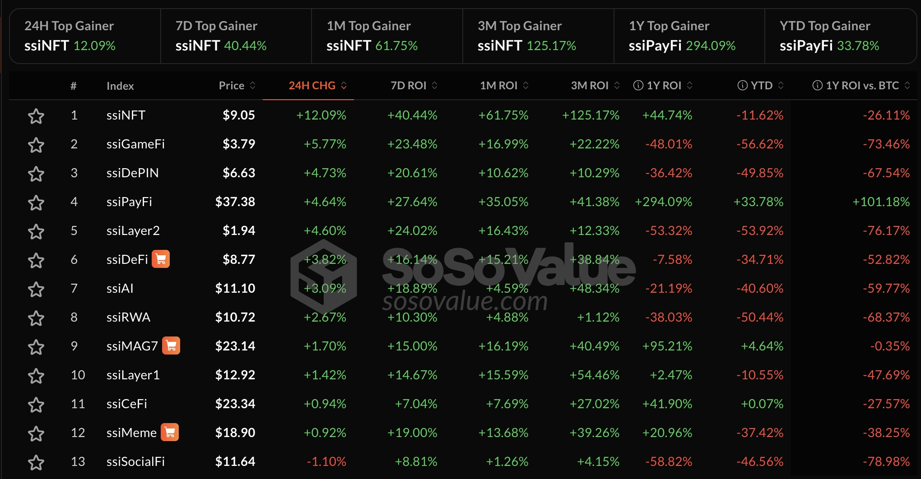Click info icon beside 1Y ROI vs. BTC
921x479 pixels.
[817, 86]
